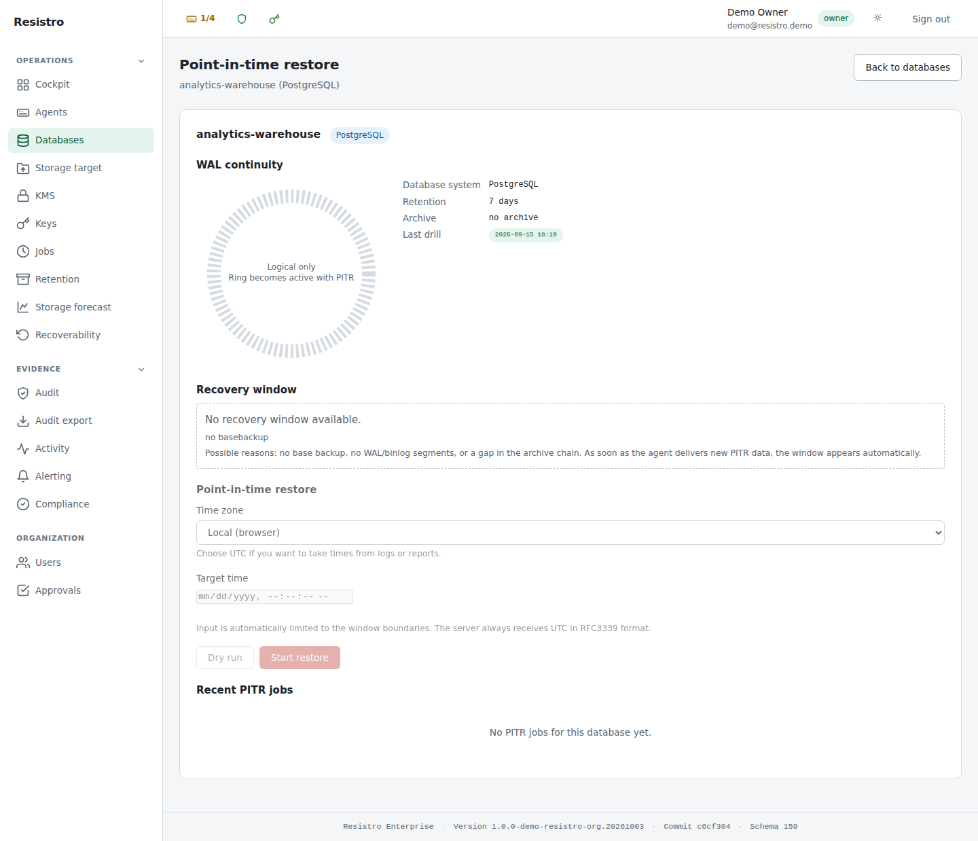The width and height of the screenshot is (978, 841).
Task: Collapse the Operations section chevron
Action: pyautogui.click(x=141, y=61)
